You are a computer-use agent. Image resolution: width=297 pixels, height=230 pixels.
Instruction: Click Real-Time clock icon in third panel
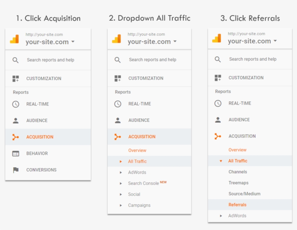(218, 103)
